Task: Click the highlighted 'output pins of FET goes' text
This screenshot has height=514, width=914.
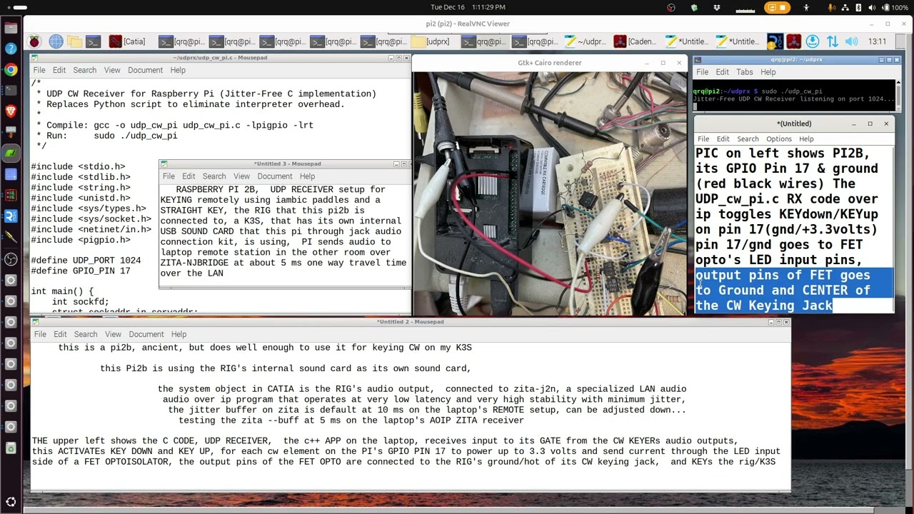Action: (783, 275)
